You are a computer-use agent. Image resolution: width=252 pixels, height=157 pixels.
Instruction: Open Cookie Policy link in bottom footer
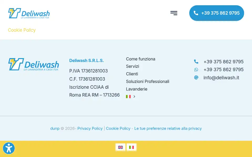118,128
